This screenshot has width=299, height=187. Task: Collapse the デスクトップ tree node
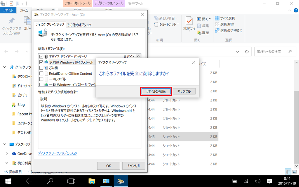5,144
